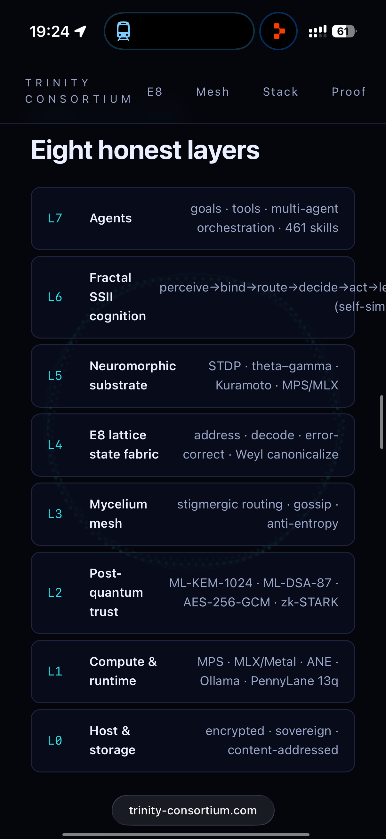This screenshot has width=386, height=839.
Task: Select the L5 Neuromorphic substrate card
Action: [x=193, y=376]
